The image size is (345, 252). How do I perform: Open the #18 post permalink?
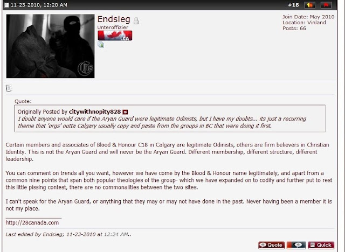293,5
